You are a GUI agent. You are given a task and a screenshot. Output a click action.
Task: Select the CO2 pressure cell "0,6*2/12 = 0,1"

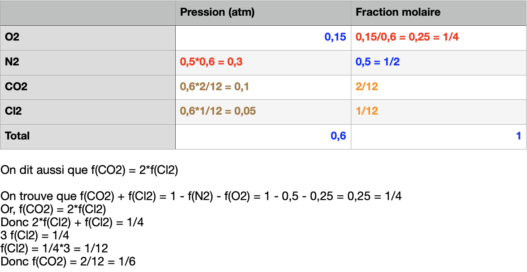tap(215, 87)
